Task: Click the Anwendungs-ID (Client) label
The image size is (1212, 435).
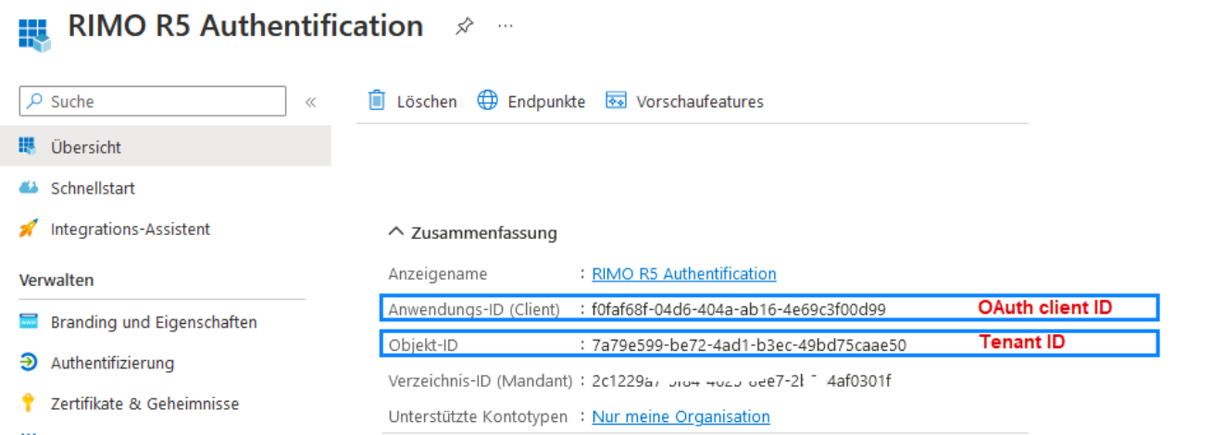Action: click(x=474, y=309)
